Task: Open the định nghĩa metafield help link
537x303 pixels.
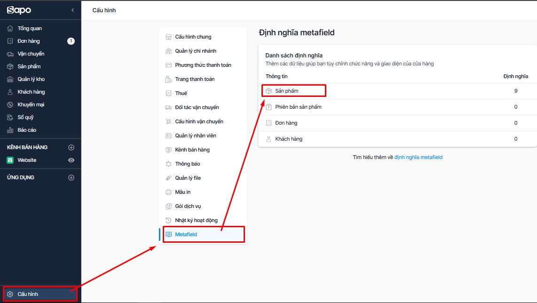Action: (419, 157)
